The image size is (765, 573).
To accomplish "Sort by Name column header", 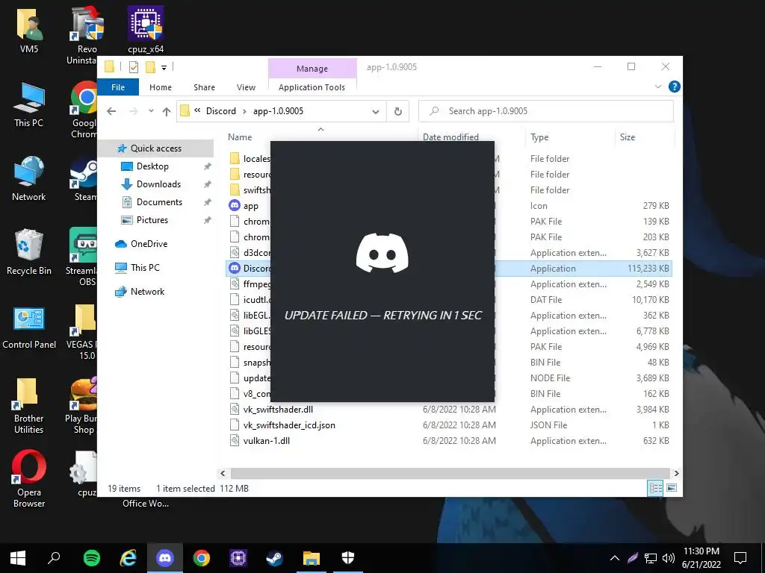I will pyautogui.click(x=240, y=137).
